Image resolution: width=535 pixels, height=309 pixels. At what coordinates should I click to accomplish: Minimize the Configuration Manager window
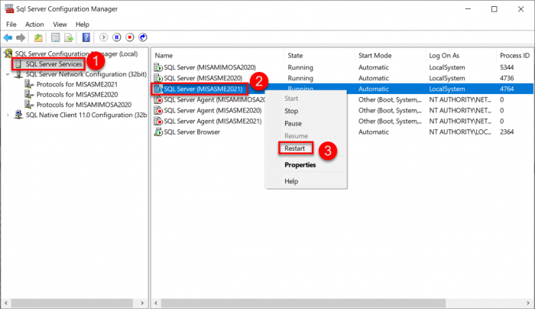(x=468, y=9)
